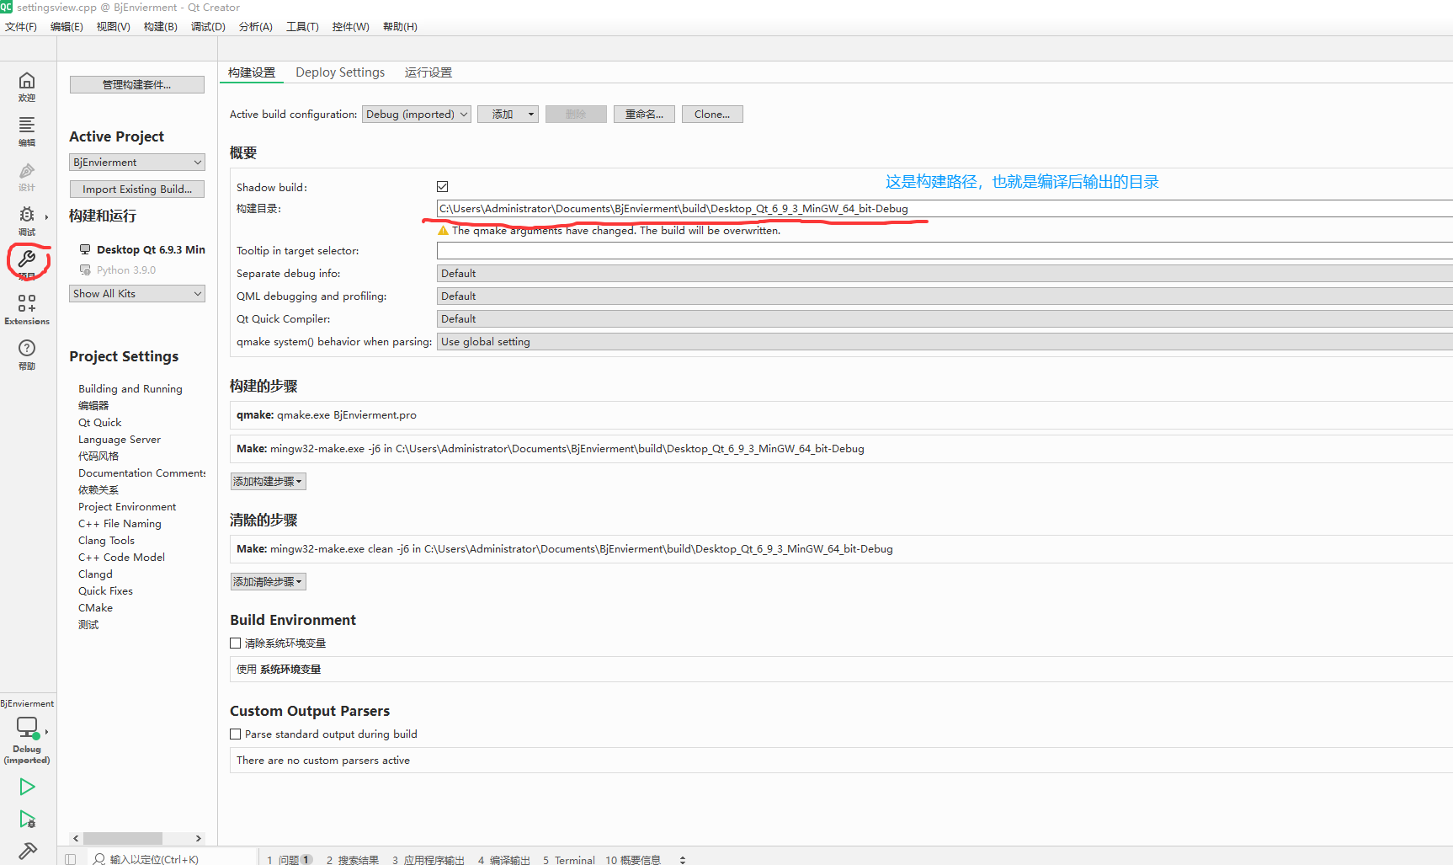Image resolution: width=1453 pixels, height=865 pixels.
Task: Open the kit selector monitor icon
Action: click(x=27, y=727)
